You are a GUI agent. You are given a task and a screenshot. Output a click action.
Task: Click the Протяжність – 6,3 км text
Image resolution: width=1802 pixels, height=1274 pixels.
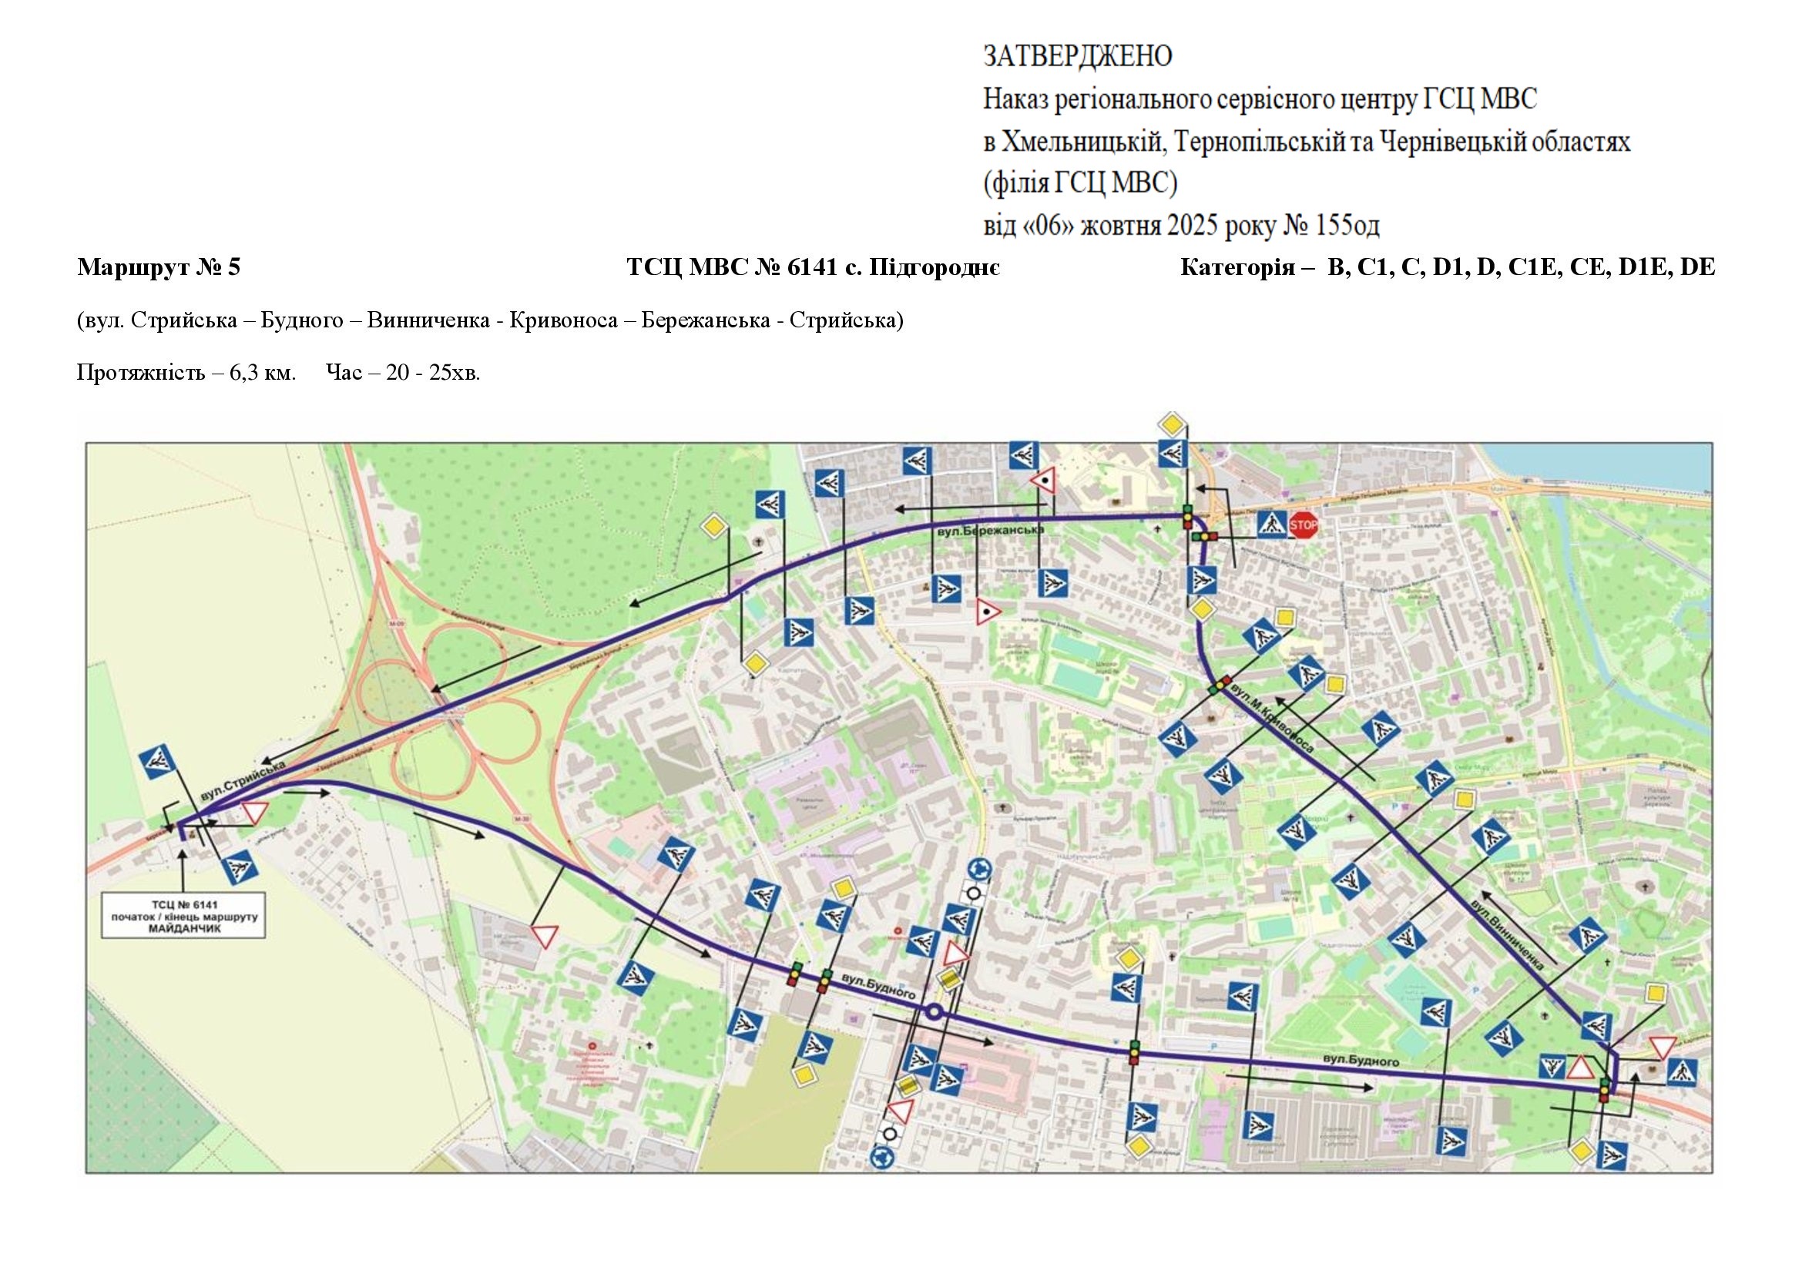186,372
